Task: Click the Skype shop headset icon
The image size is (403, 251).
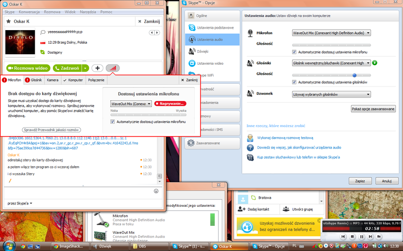Action: [x=250, y=157]
